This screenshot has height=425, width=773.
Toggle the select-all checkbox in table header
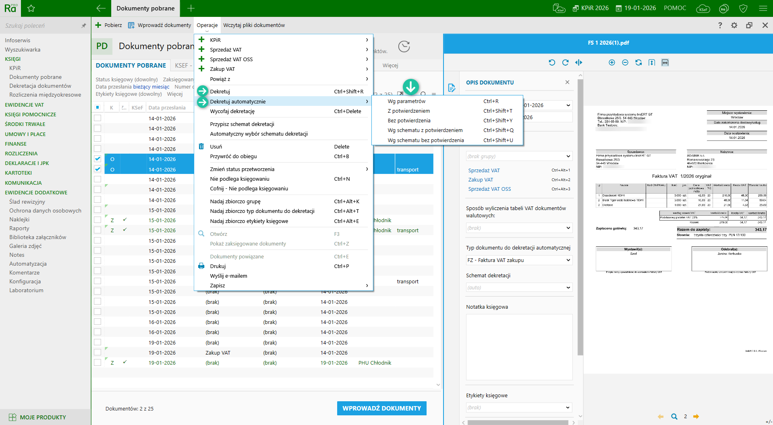97,107
